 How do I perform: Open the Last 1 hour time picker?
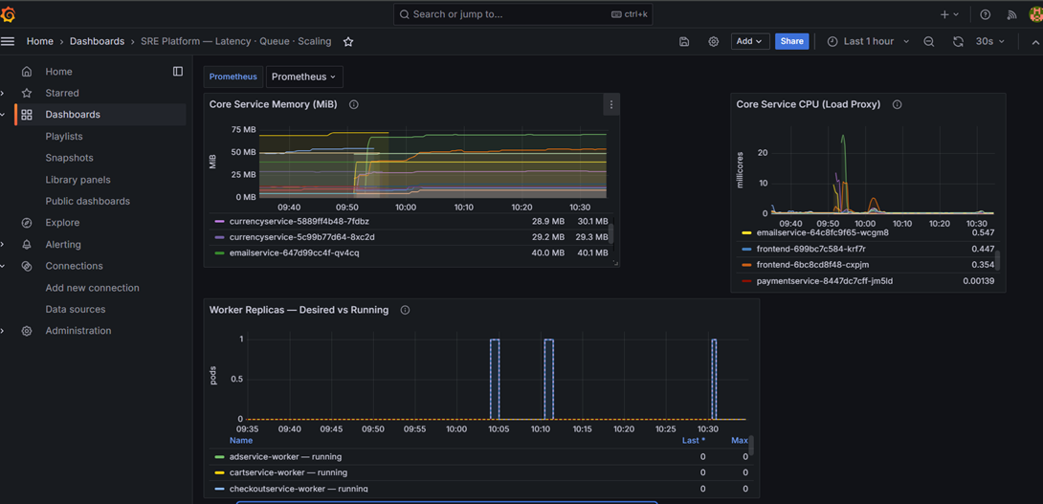tap(868, 41)
